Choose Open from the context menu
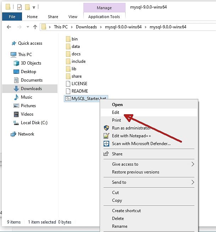 click(x=149, y=105)
